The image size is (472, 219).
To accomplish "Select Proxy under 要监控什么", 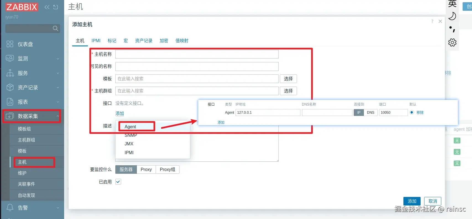I will click(146, 169).
